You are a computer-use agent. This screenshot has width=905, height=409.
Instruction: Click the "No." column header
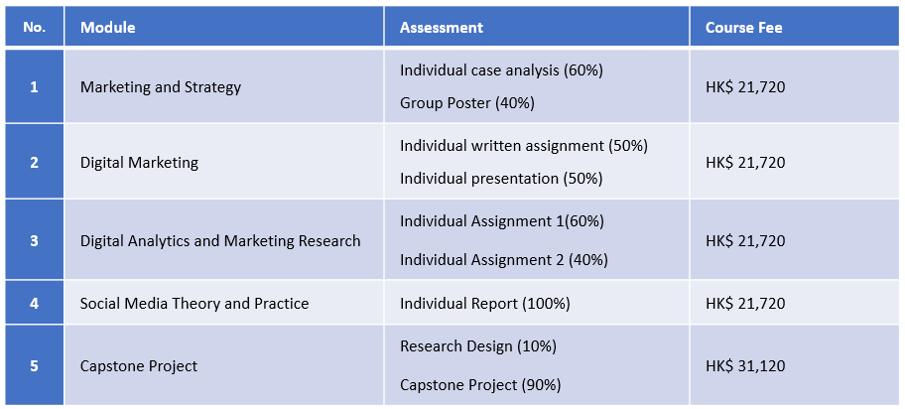click(x=34, y=28)
